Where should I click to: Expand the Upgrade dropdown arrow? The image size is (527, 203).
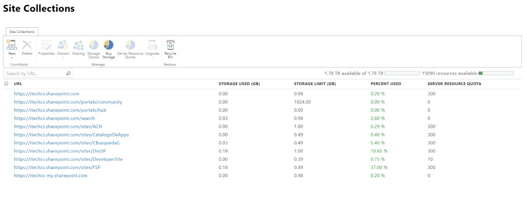point(152,58)
